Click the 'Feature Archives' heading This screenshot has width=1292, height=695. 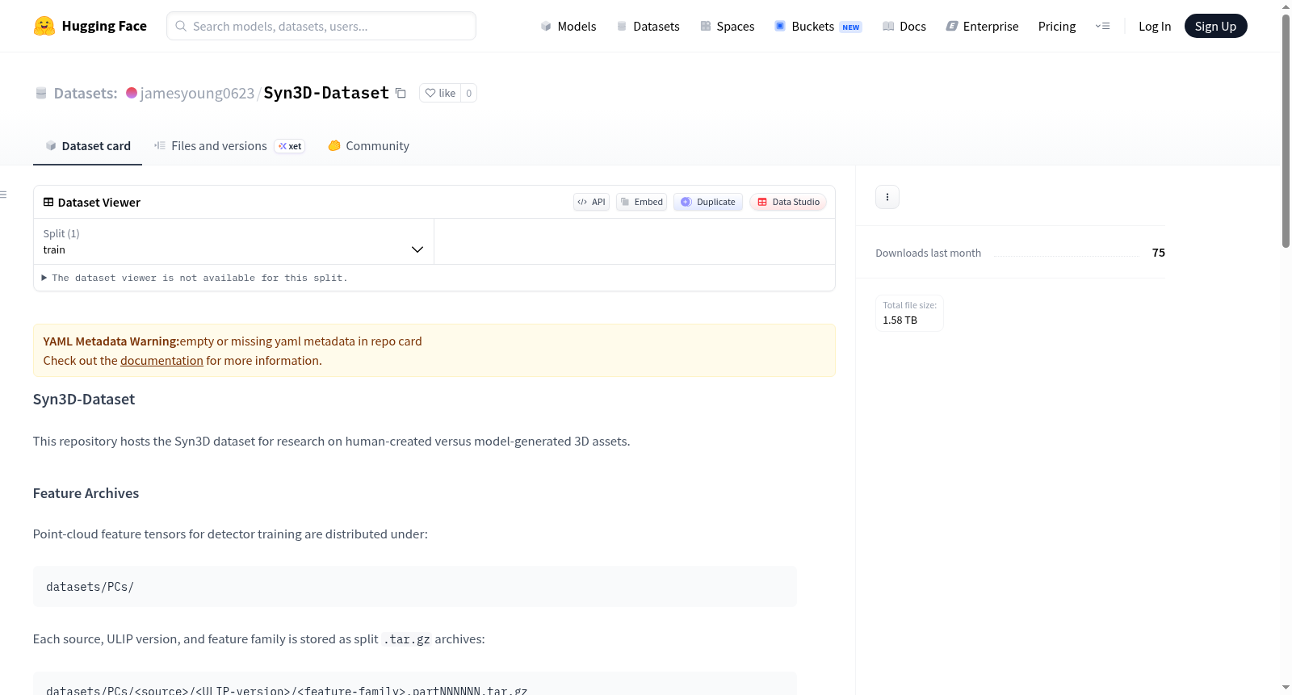(x=86, y=493)
